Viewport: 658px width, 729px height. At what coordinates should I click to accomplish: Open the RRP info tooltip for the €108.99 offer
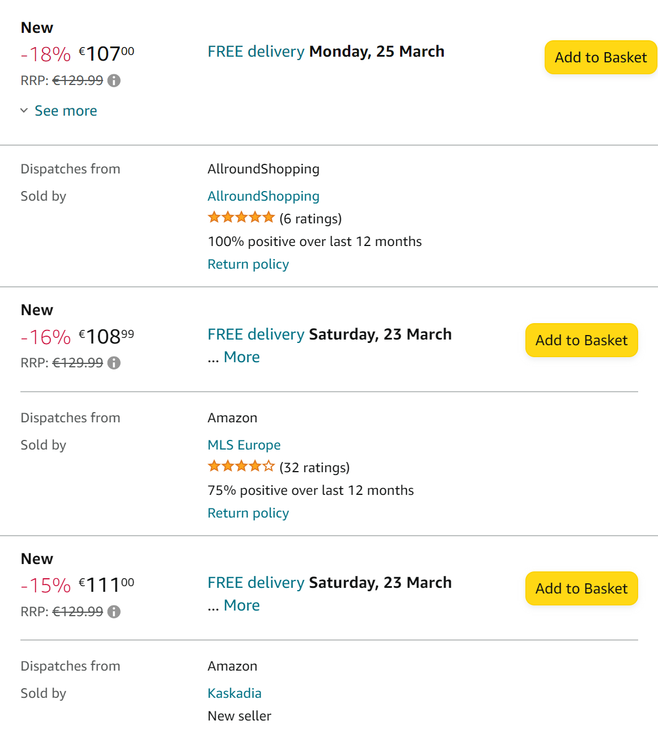[x=114, y=363]
